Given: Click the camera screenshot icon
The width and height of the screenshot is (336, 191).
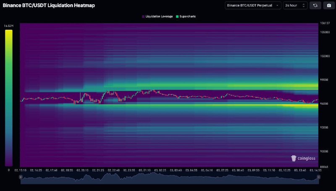Looking at the screenshot, I should [329, 5].
